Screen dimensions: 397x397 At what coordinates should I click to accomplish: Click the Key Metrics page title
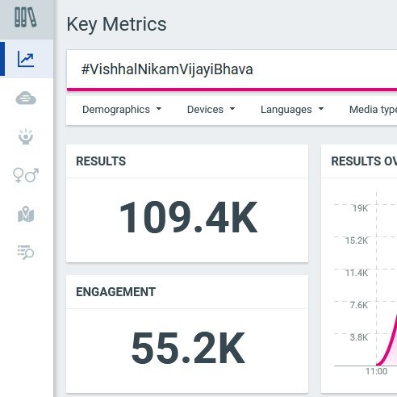(x=116, y=24)
